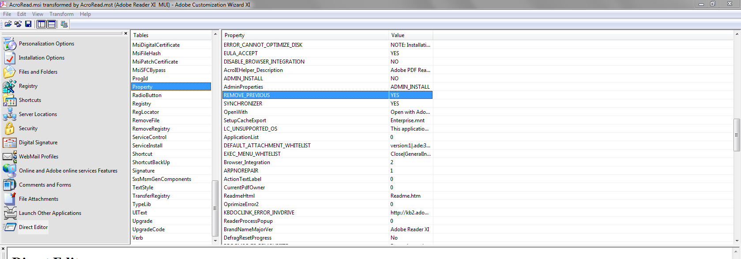The width and height of the screenshot is (741, 259).
Task: Select the SYNCHRONIZER property row
Action: pyautogui.click(x=327, y=104)
